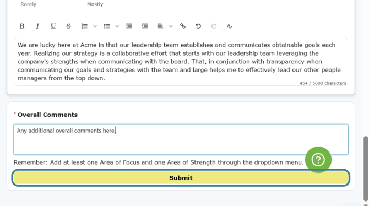The image size is (369, 206).
Task: Undo the last edit
Action: pos(198,26)
